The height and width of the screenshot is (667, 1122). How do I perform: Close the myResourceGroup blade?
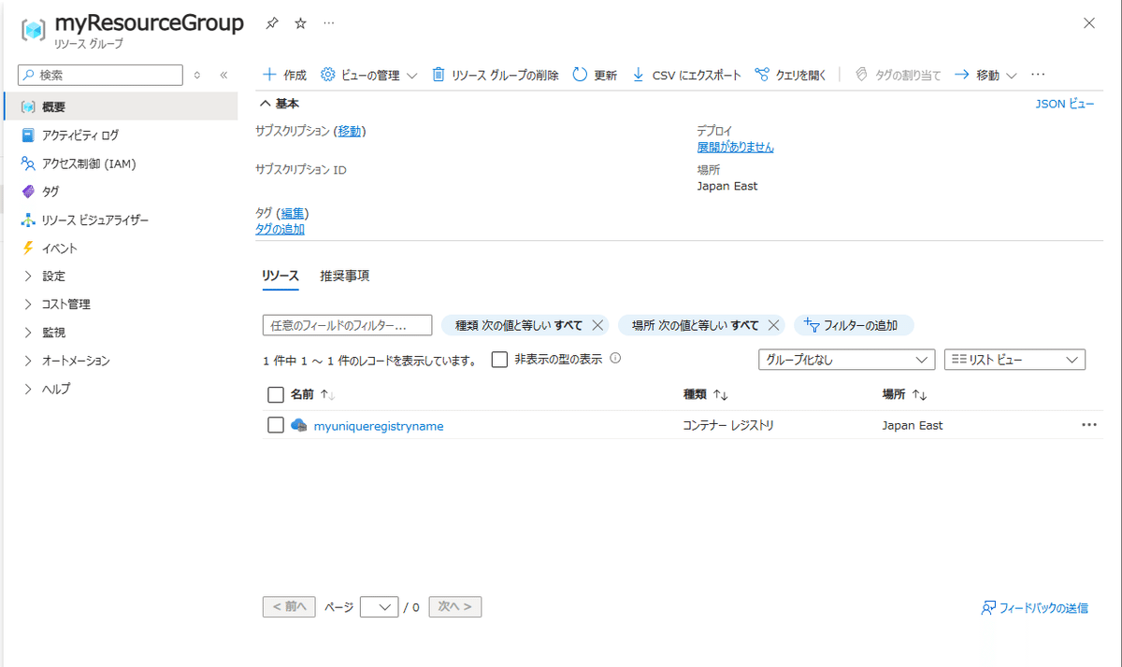pyautogui.click(x=1089, y=23)
